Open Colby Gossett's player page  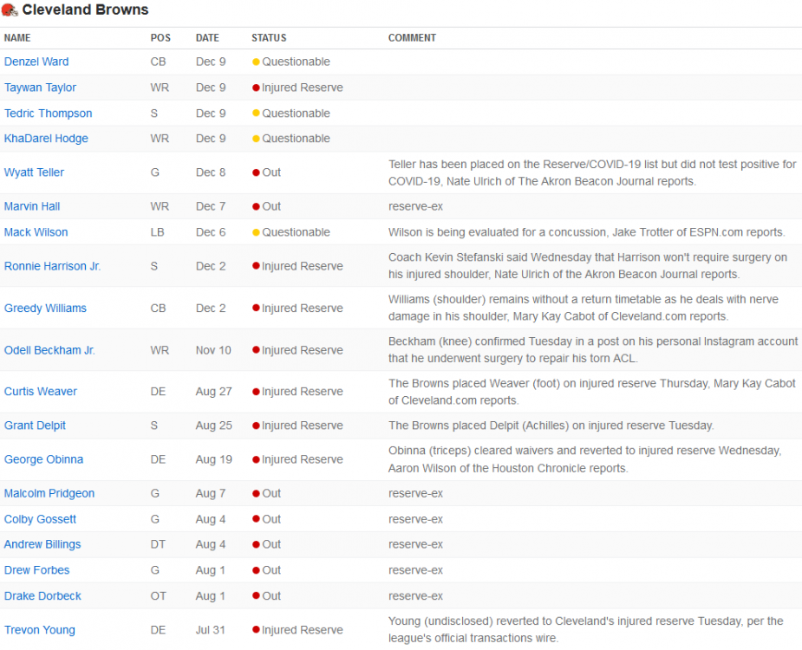tap(40, 519)
